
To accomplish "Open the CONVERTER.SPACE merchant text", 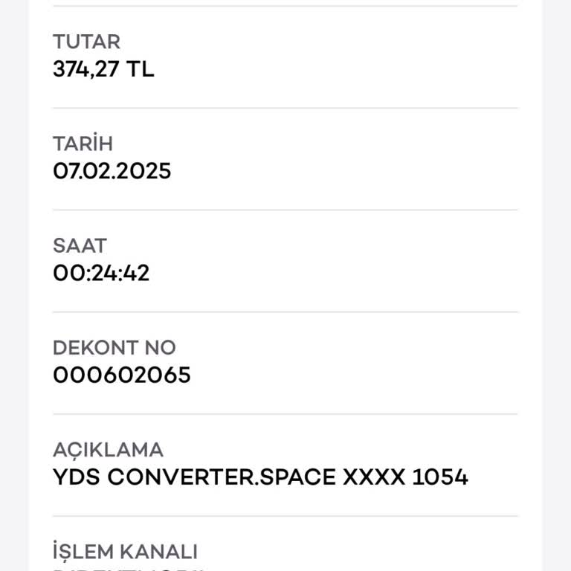I will click(222, 477).
